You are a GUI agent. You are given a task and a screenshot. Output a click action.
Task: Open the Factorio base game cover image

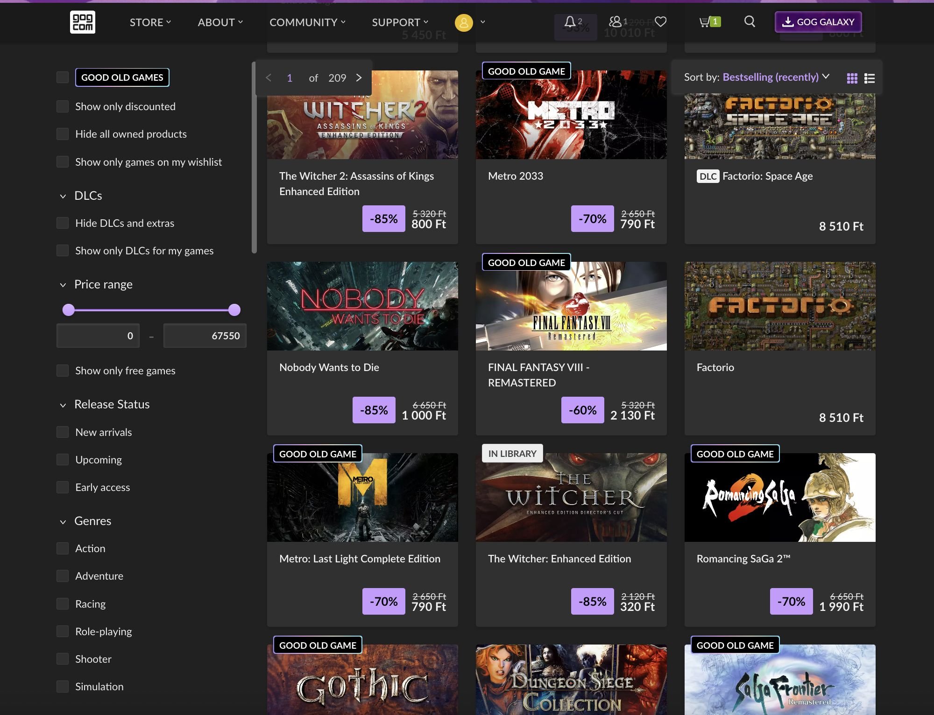tap(780, 306)
